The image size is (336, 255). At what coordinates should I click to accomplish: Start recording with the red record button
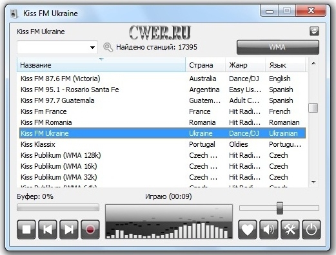(90, 229)
